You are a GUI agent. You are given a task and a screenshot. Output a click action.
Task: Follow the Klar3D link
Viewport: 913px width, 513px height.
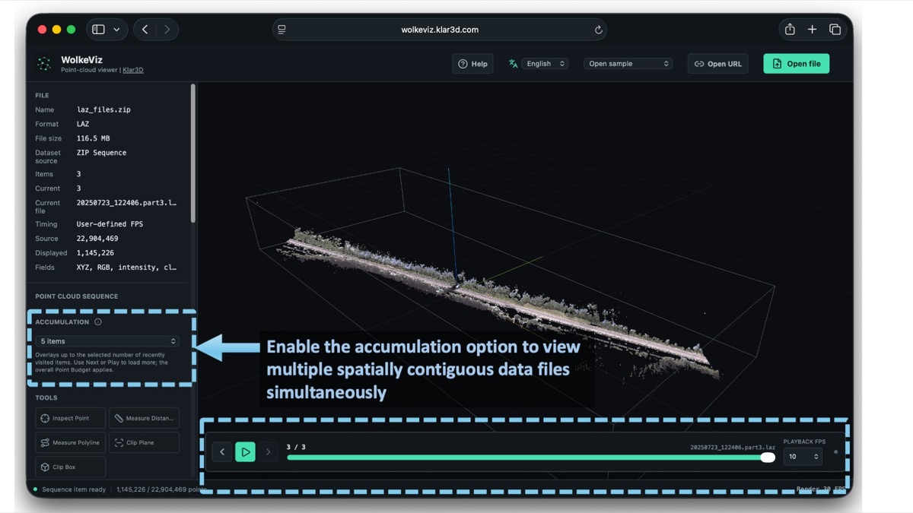click(133, 70)
